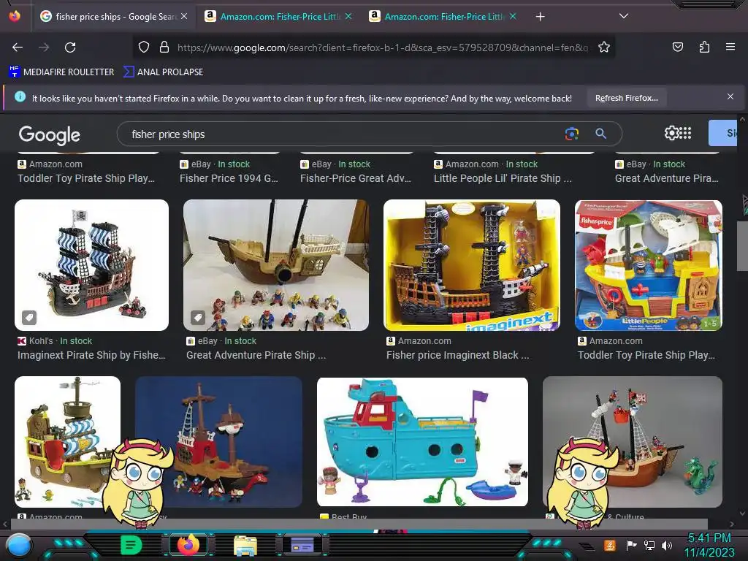Viewport: 748px width, 561px height.
Task: Open the red ship on blue background thumbnail
Action: pyautogui.click(x=218, y=442)
